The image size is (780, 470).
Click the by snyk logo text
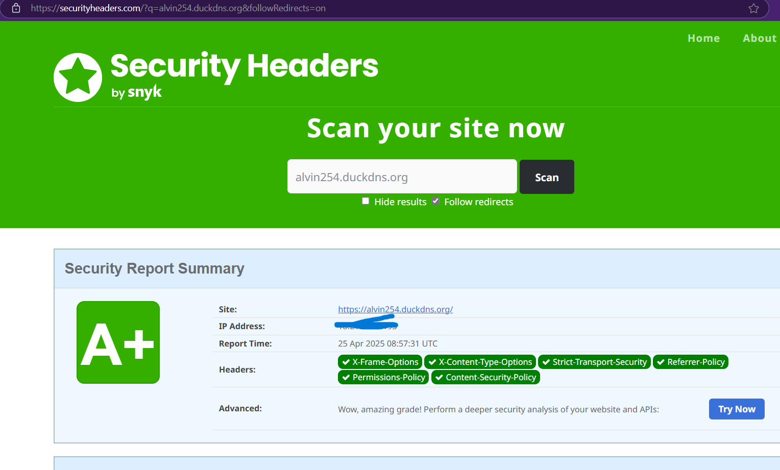tap(137, 92)
